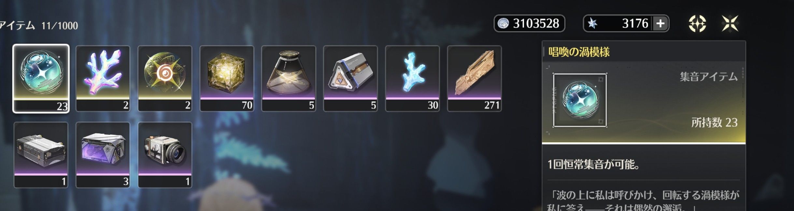The width and height of the screenshot is (794, 211).
Task: Select the swirl pattern orb item with 23
Action: coord(41,79)
